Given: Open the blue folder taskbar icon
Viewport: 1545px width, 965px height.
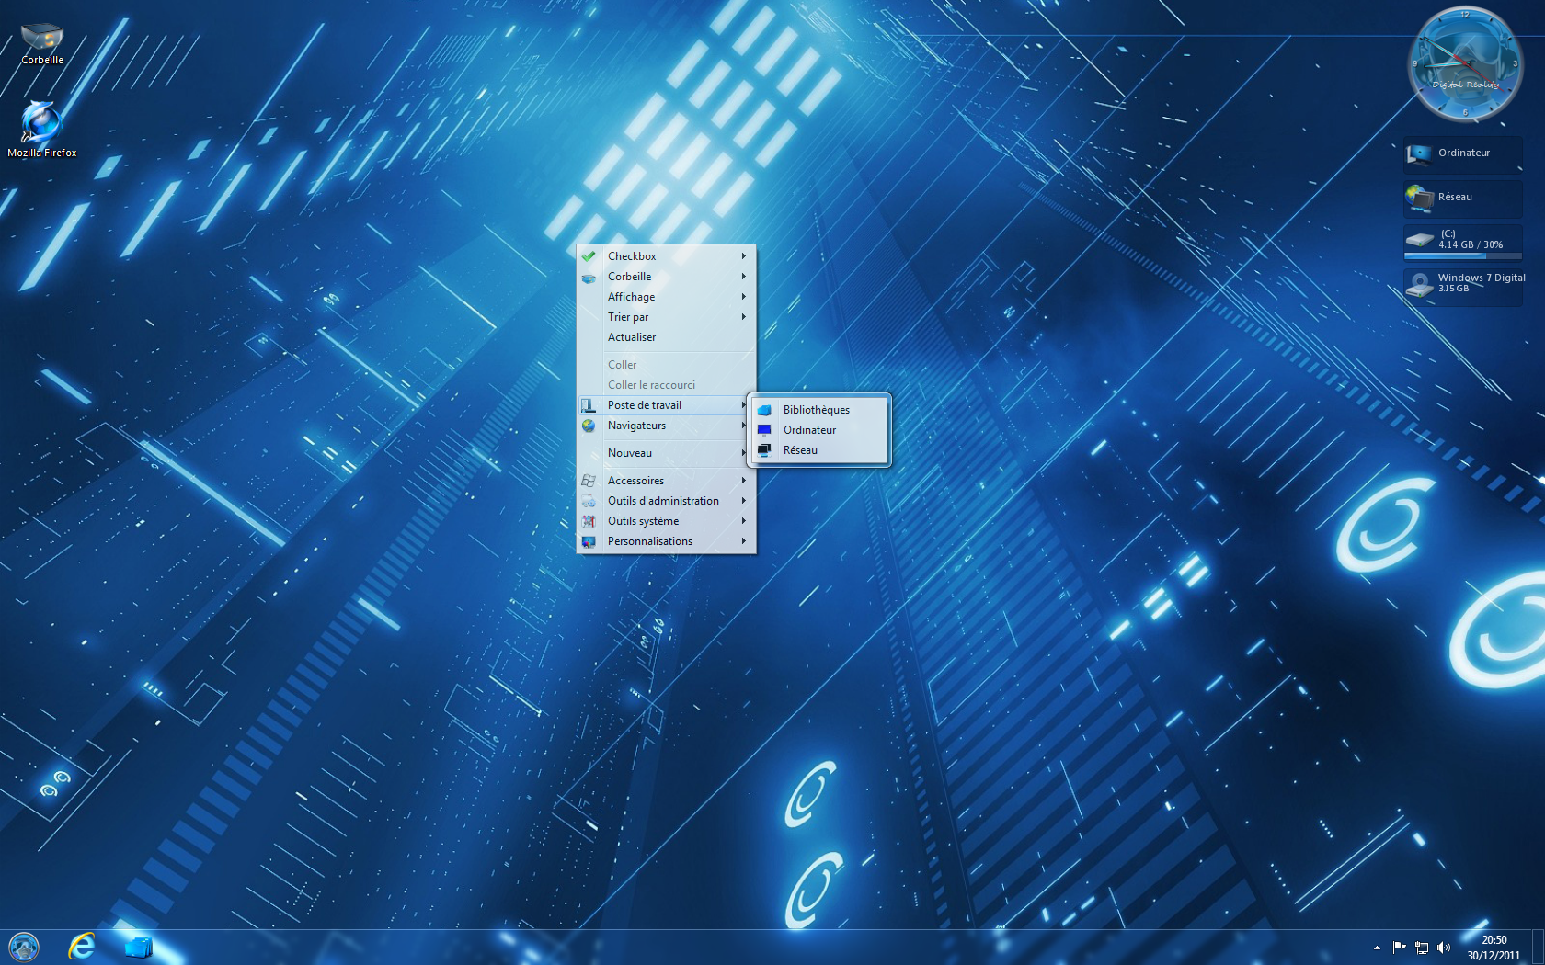Looking at the screenshot, I should click(x=138, y=946).
